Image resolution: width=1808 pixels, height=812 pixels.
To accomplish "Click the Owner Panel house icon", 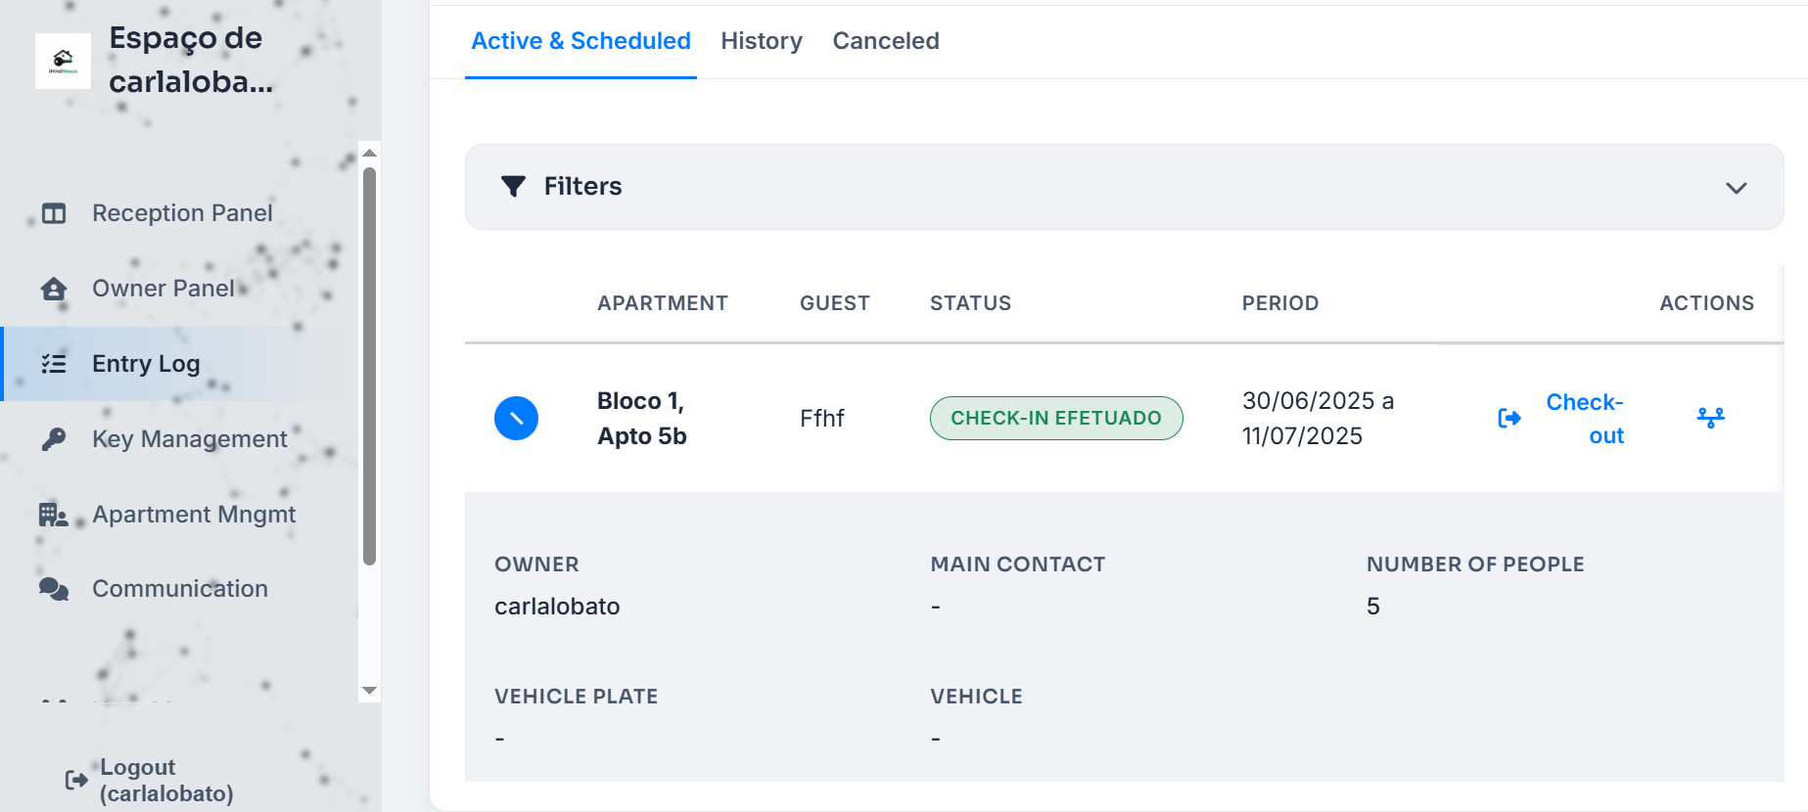I will click(x=54, y=289).
